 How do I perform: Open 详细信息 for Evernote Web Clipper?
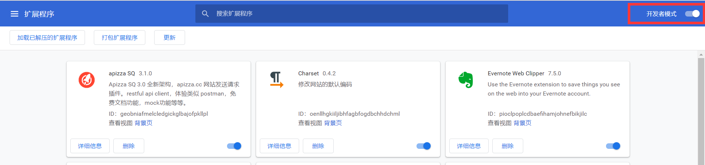point(469,146)
